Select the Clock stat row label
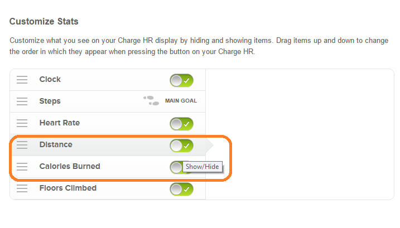 point(50,79)
